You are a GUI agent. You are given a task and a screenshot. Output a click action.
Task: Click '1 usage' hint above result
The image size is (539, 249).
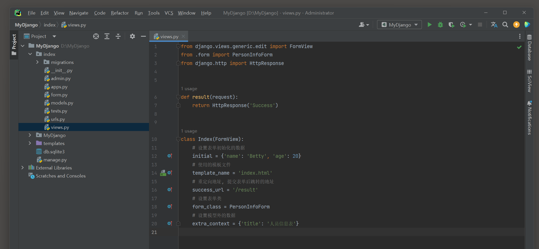[189, 89]
